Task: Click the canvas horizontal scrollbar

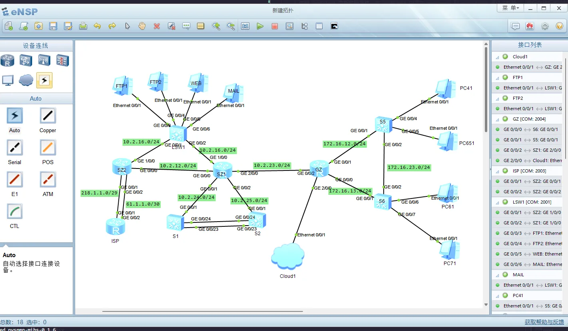Action: (x=203, y=311)
